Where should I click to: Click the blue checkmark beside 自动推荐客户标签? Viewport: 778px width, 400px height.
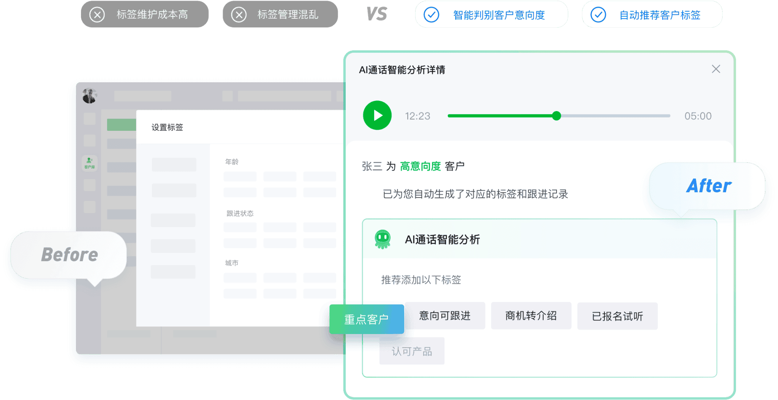point(598,15)
